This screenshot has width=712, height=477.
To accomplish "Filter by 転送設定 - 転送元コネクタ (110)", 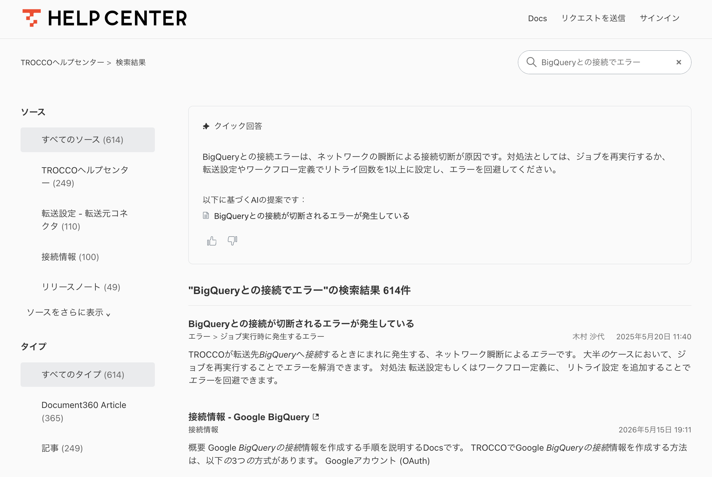I will 88,220.
